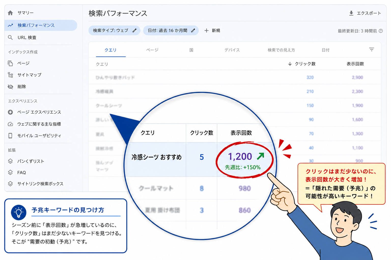Click the layers icon beside サイトリンク検索ボックス

10,184
